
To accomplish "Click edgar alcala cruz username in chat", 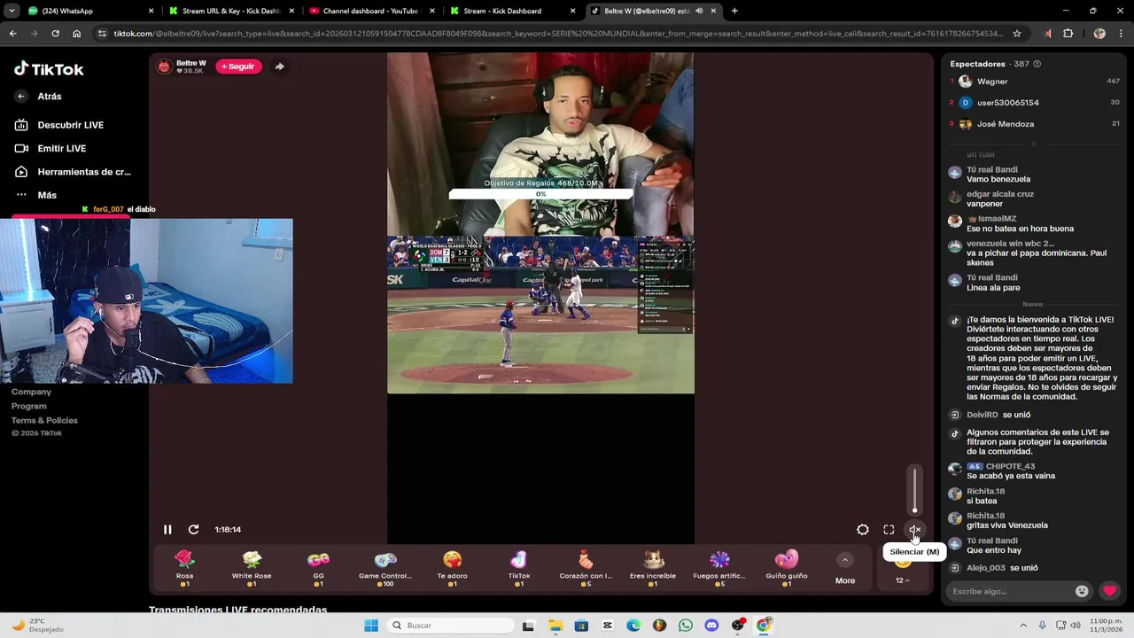I will [x=1000, y=194].
